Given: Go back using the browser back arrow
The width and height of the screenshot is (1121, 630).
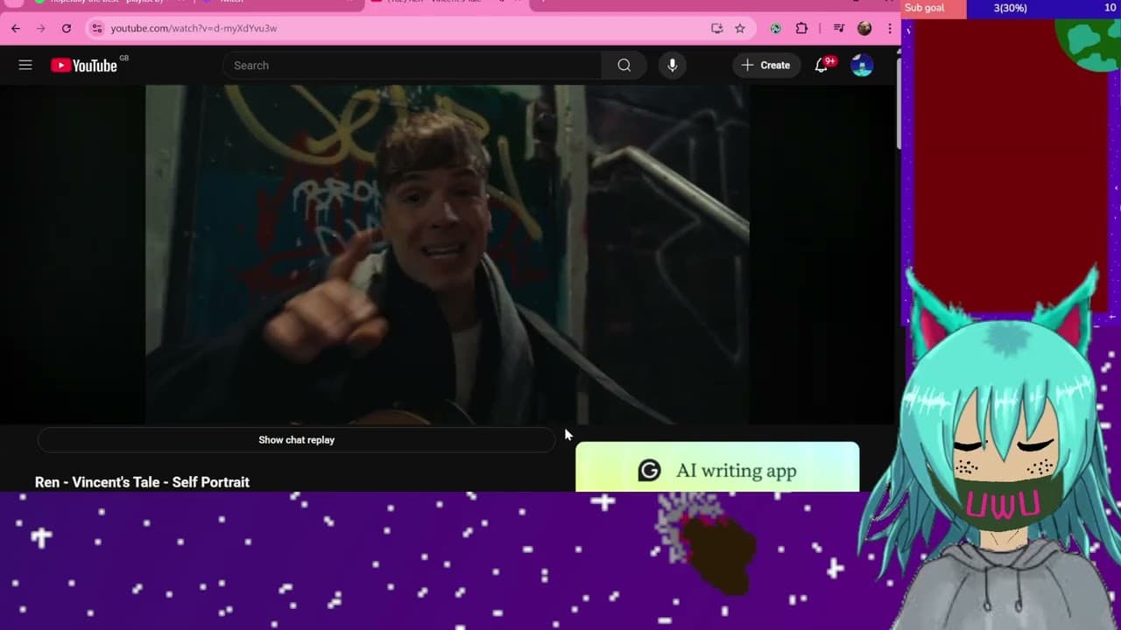Looking at the screenshot, I should [x=16, y=28].
